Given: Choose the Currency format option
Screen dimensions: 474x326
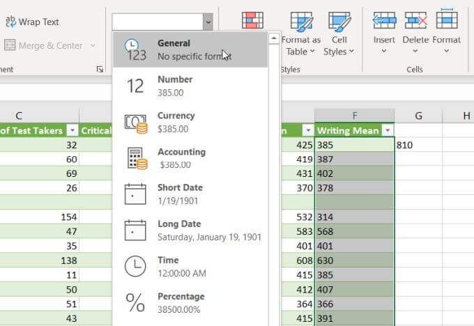Looking at the screenshot, I should tap(190, 122).
